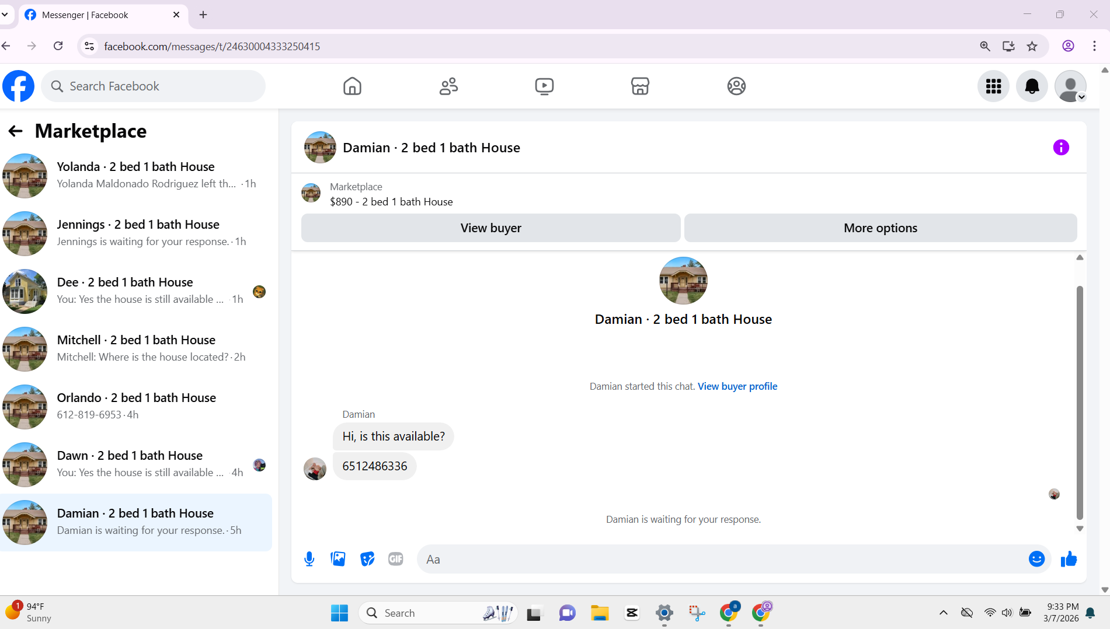Click the listing thumbnail beside Marketplace label
1110x629 pixels.
311,193
